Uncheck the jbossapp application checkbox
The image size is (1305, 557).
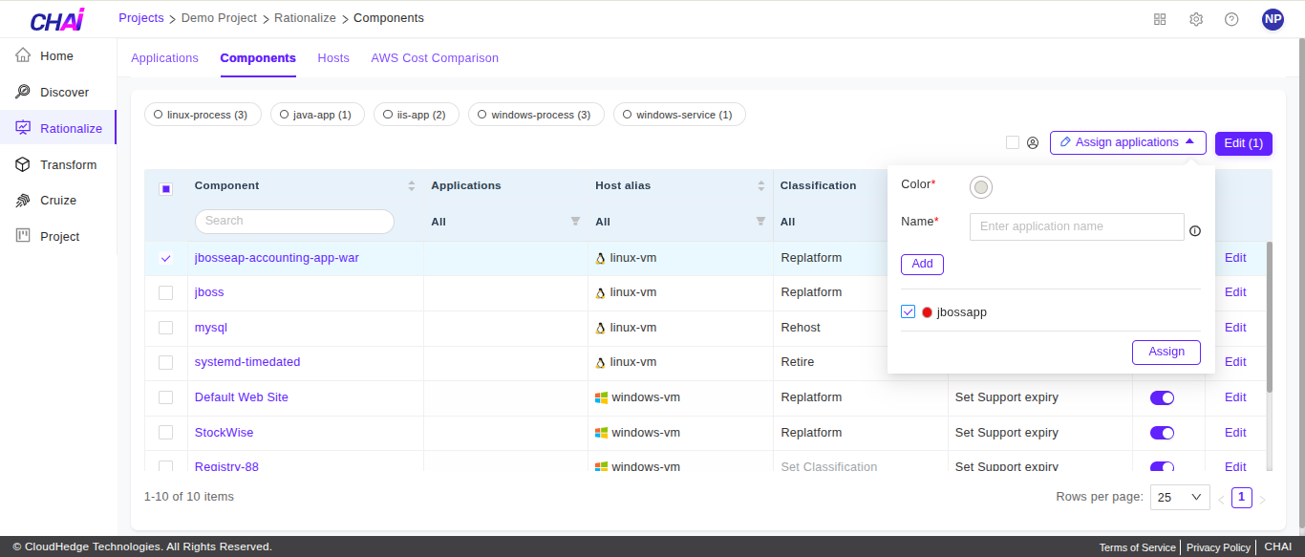point(909,312)
